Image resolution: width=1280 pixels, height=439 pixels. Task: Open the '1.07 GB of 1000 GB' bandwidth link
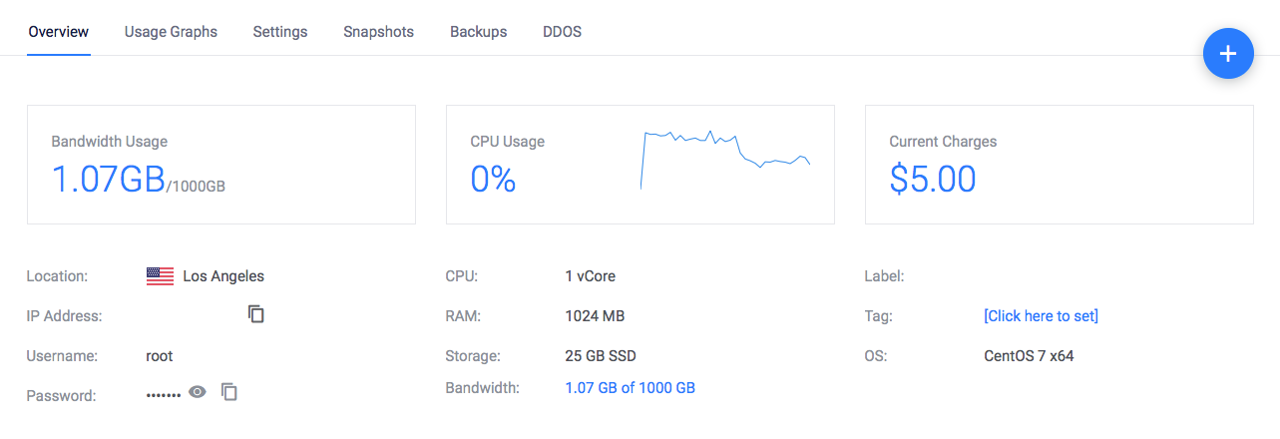point(630,388)
